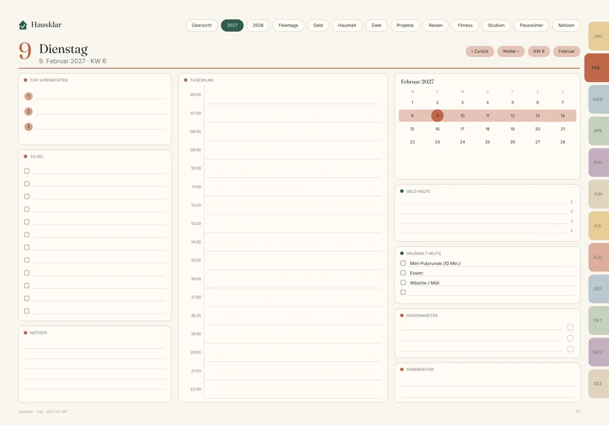This screenshot has width=609, height=425.
Task: Go to the Geld tab
Action: 318,26
